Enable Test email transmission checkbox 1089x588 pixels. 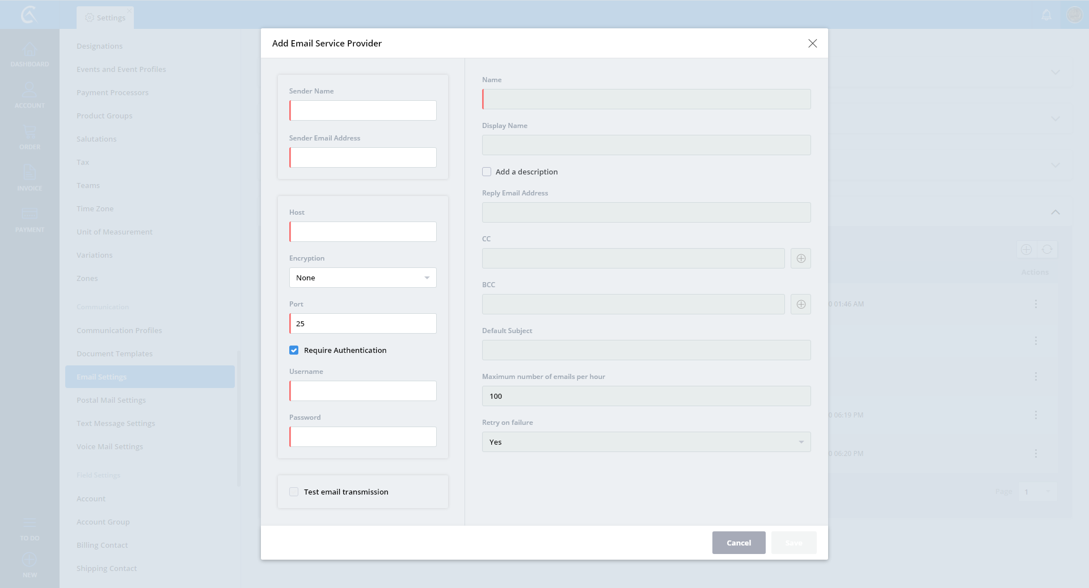[x=294, y=492]
